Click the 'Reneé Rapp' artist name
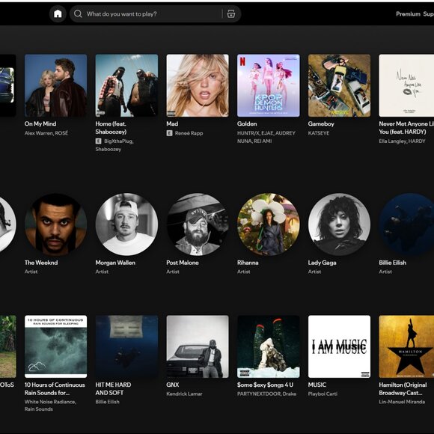This screenshot has height=434, width=434. click(189, 133)
